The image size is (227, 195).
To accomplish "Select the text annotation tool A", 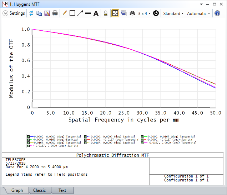I will point(96,13).
